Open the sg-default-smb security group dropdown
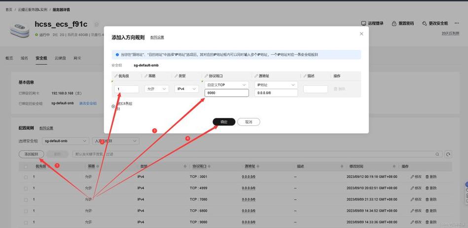 click(x=66, y=141)
